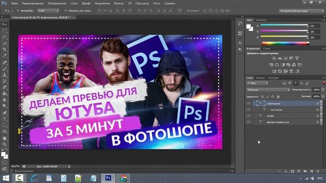Add a Curves adjustment
326x183 pixels.
pyautogui.click(x=286, y=58)
